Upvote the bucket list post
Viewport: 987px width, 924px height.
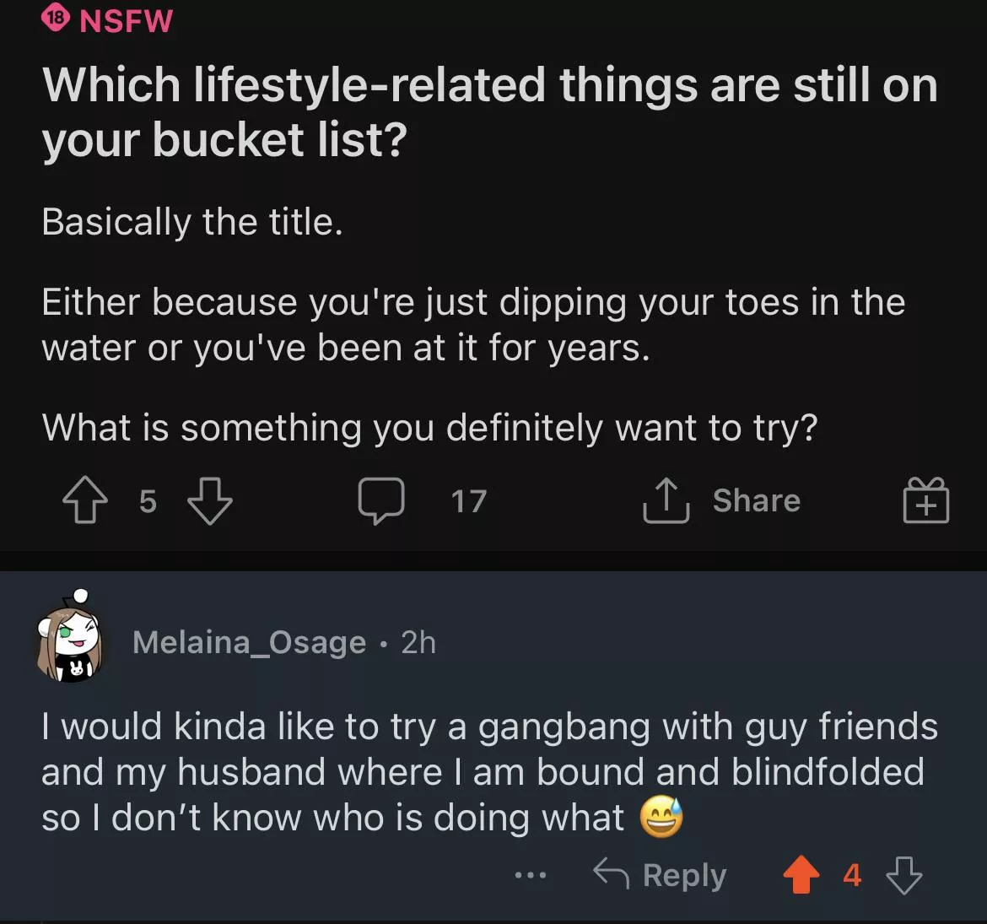(x=85, y=501)
